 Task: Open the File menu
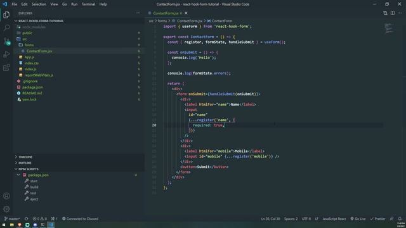[x=14, y=4]
